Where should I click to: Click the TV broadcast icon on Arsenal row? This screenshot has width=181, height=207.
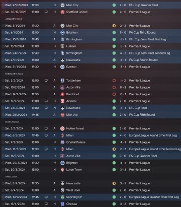46,101
